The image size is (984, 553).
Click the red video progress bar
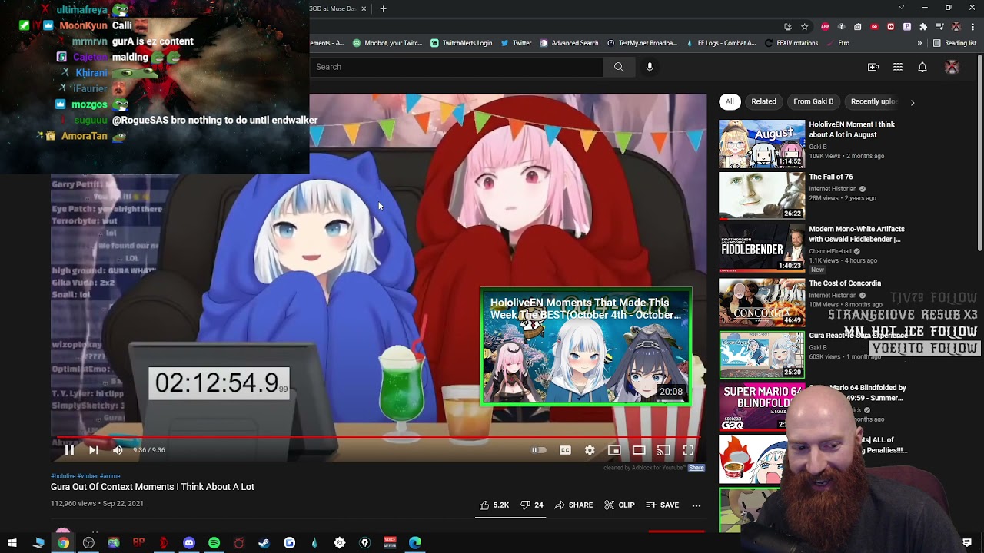tap(377, 438)
